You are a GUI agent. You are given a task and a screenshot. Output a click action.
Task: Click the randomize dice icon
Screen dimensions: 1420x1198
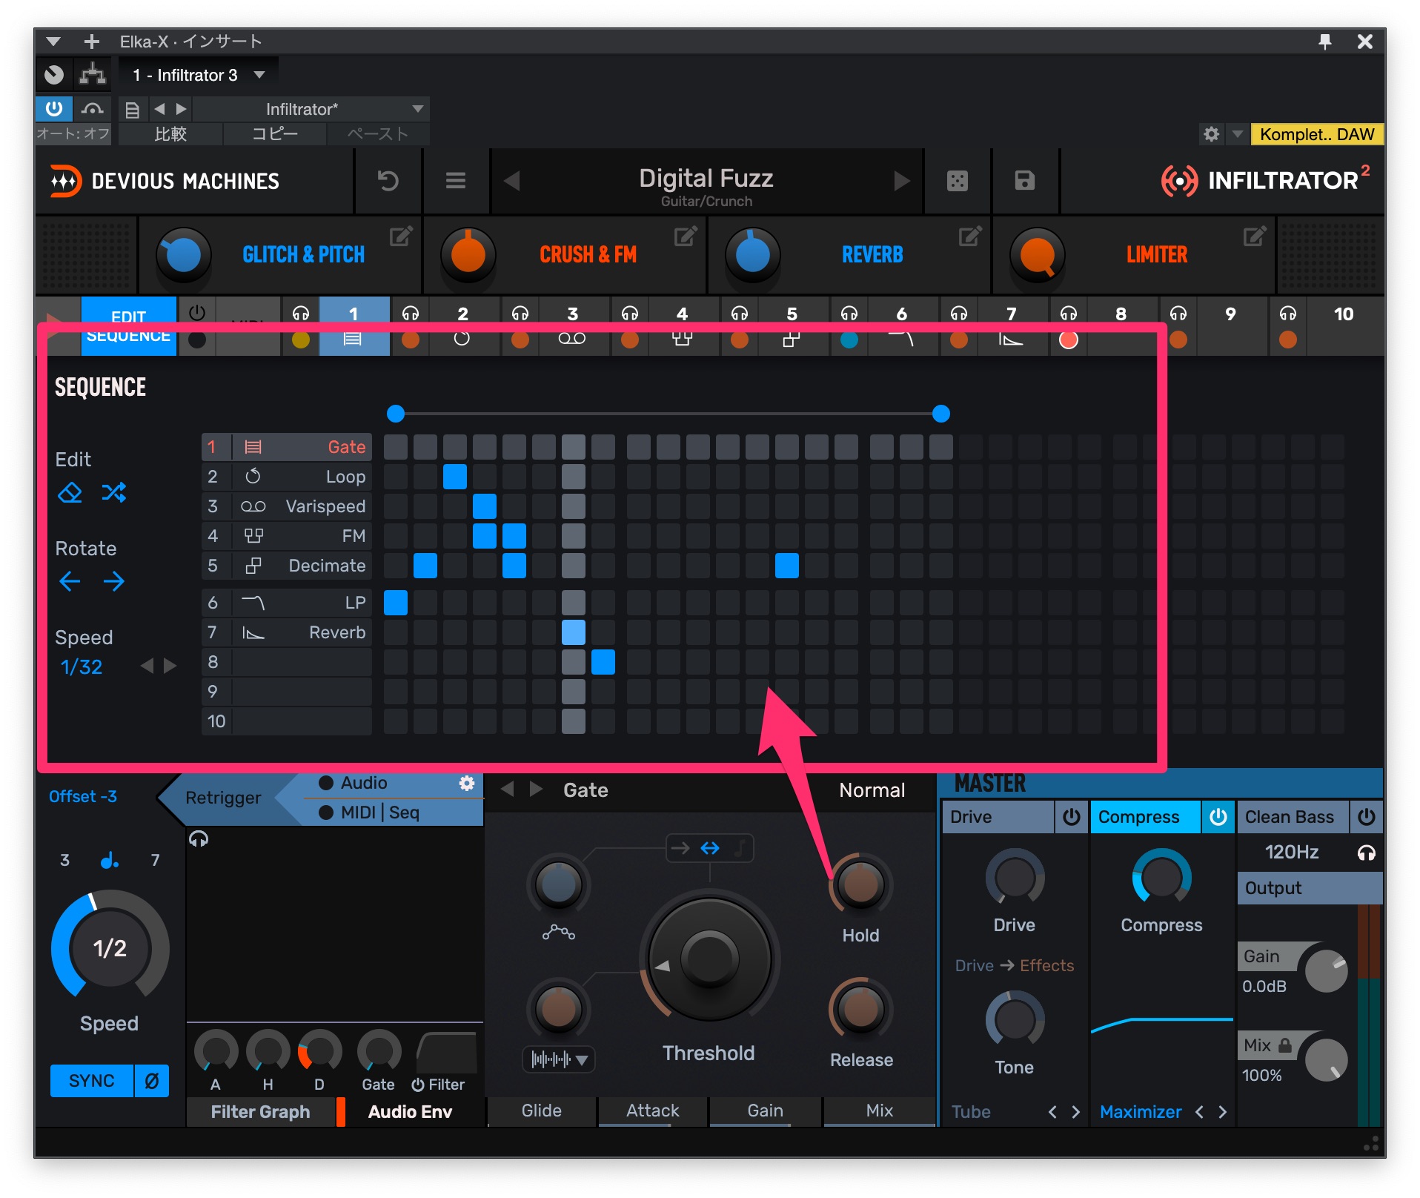click(957, 181)
